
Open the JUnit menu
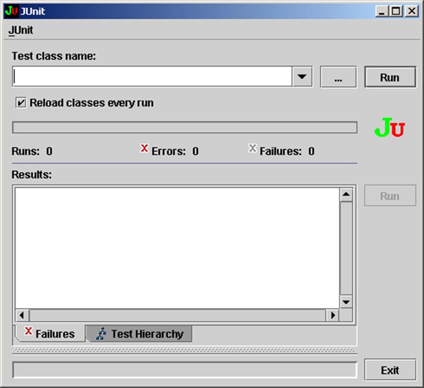21,30
